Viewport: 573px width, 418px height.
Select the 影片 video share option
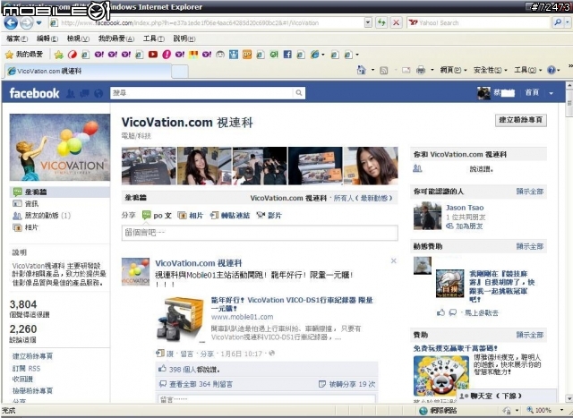(269, 215)
